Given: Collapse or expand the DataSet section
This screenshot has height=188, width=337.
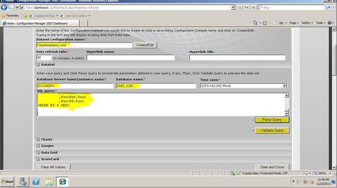Looking at the screenshot, I should pos(38,64).
